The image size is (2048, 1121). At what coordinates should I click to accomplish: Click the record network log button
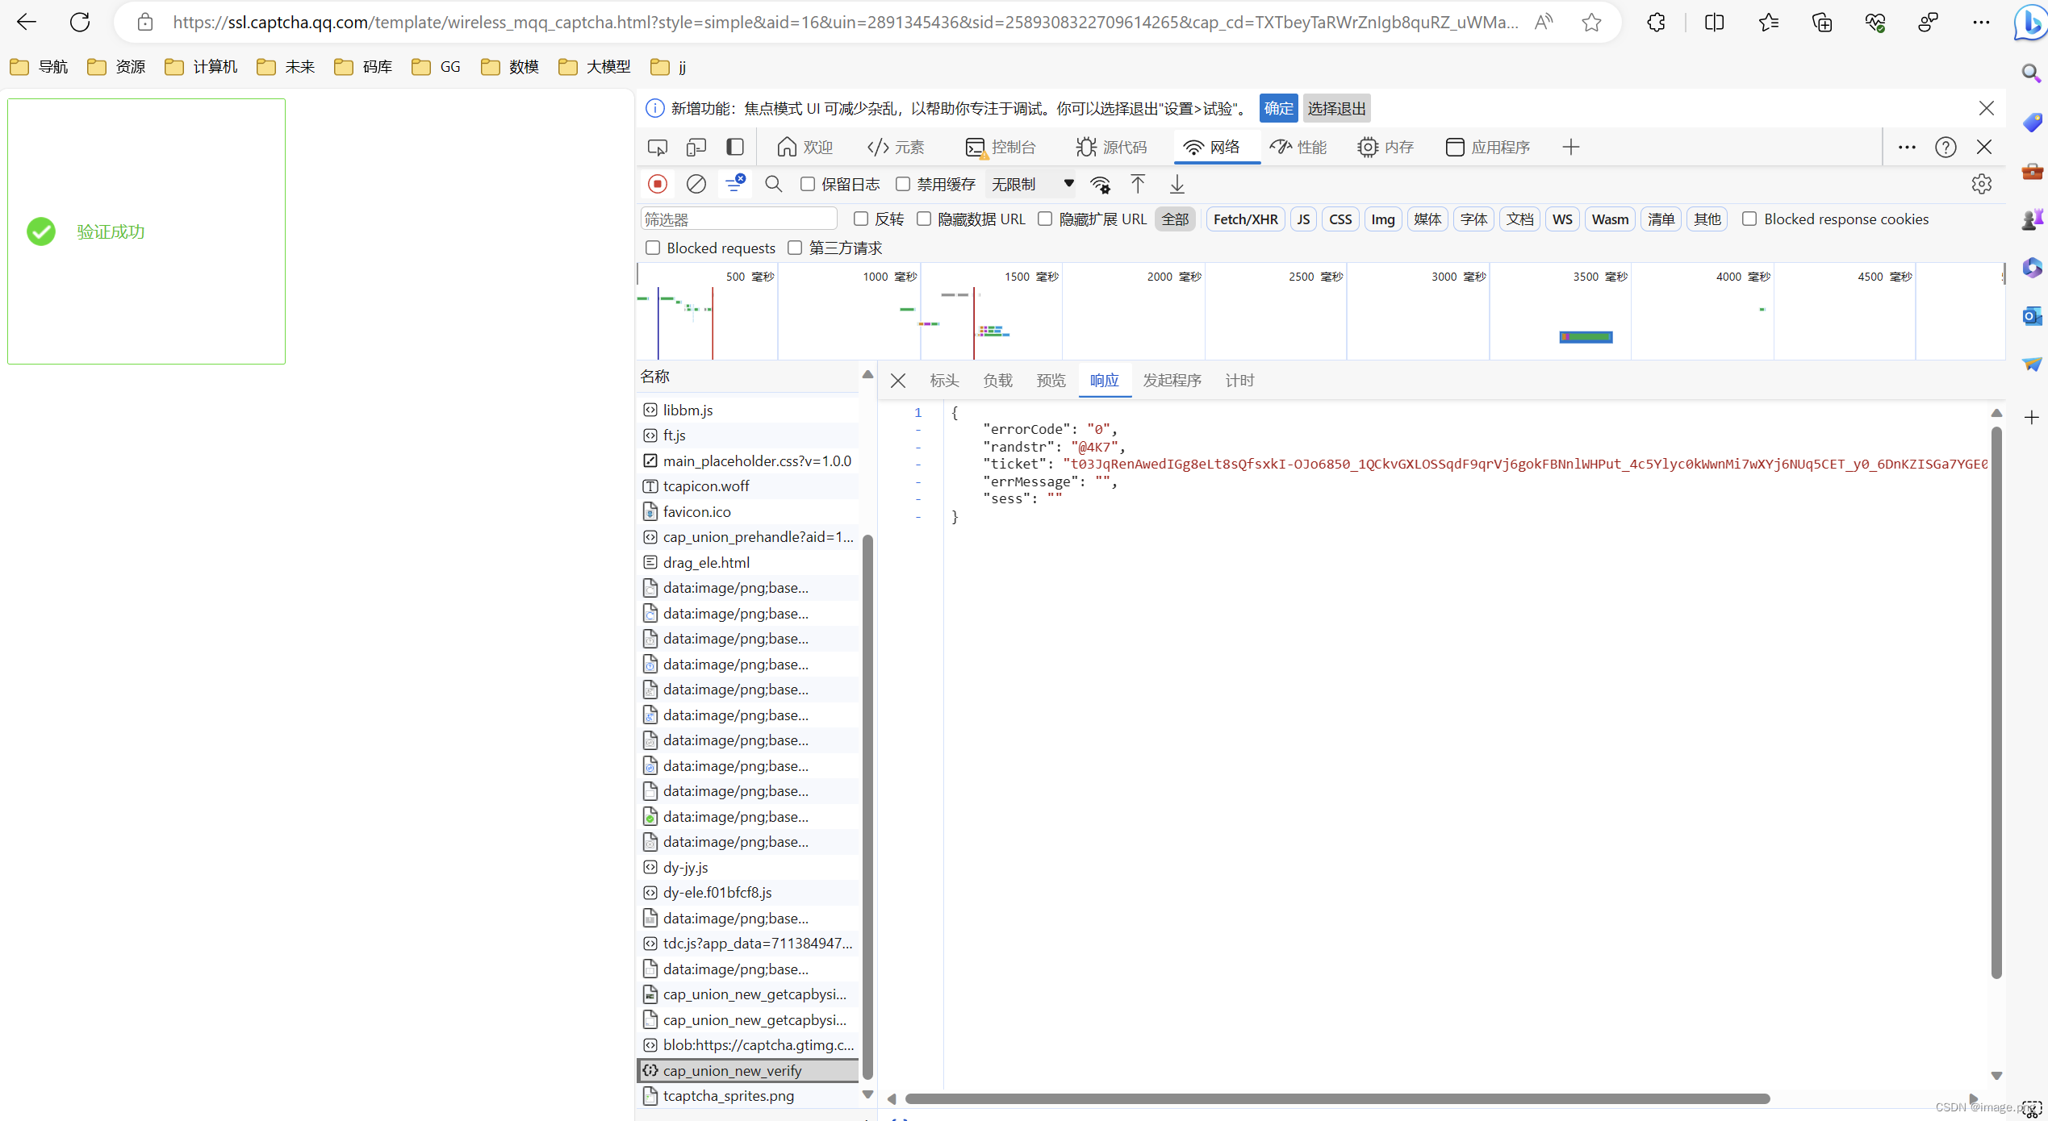(658, 185)
